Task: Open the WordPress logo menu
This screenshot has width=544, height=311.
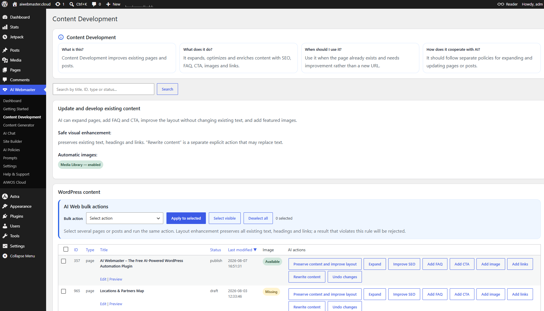Action: tap(5, 4)
